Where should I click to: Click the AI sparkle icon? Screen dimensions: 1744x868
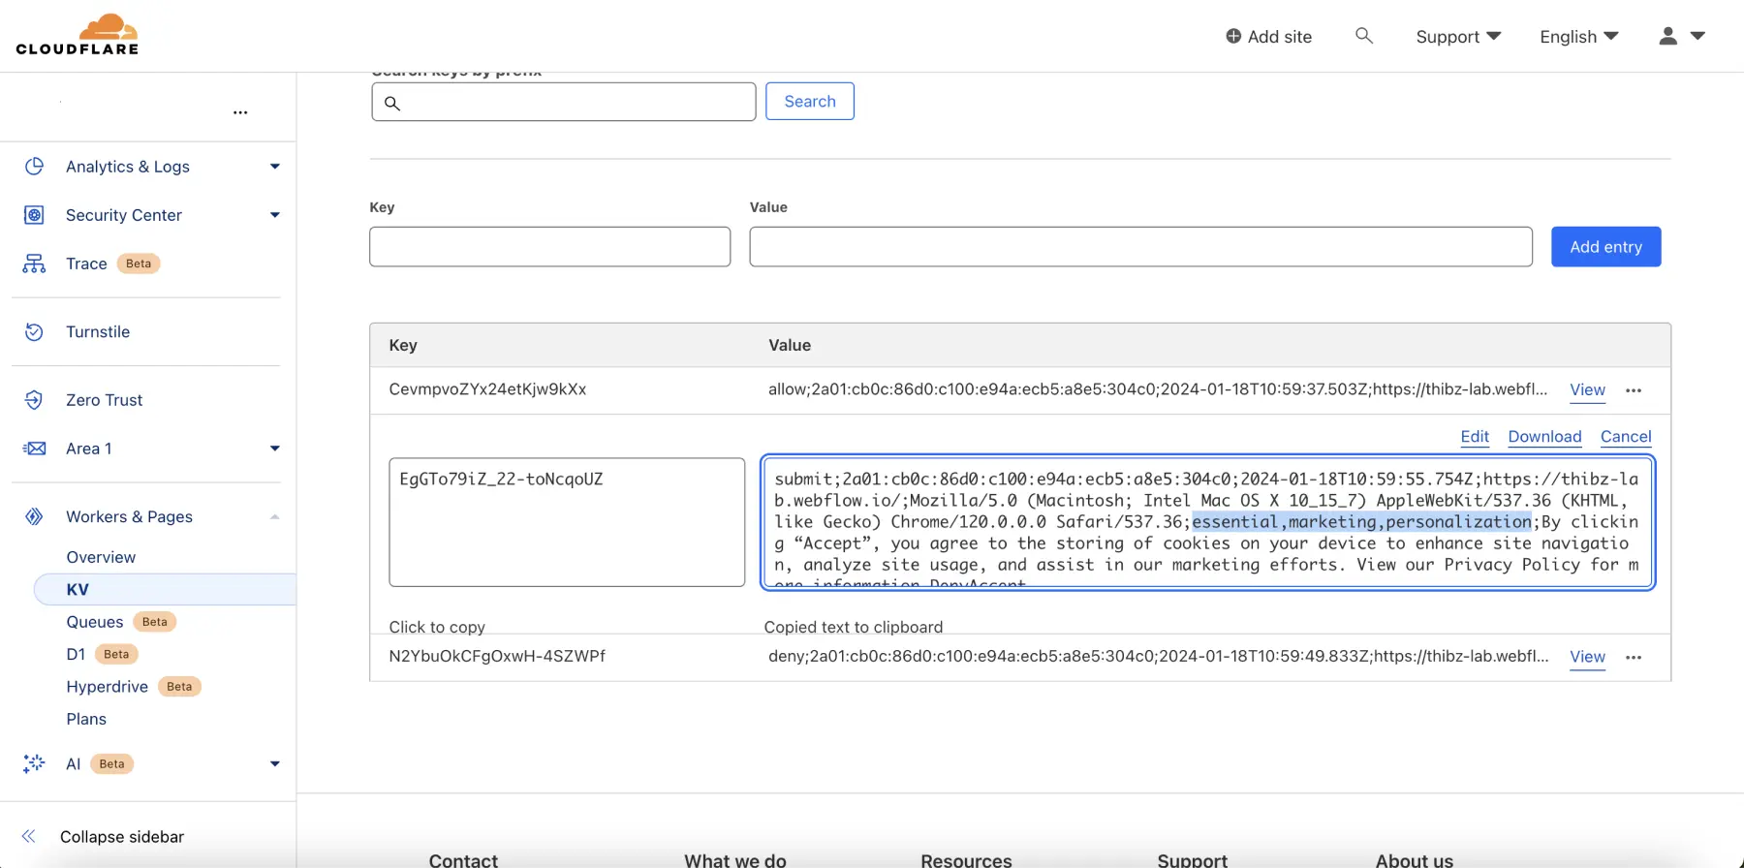(x=34, y=763)
